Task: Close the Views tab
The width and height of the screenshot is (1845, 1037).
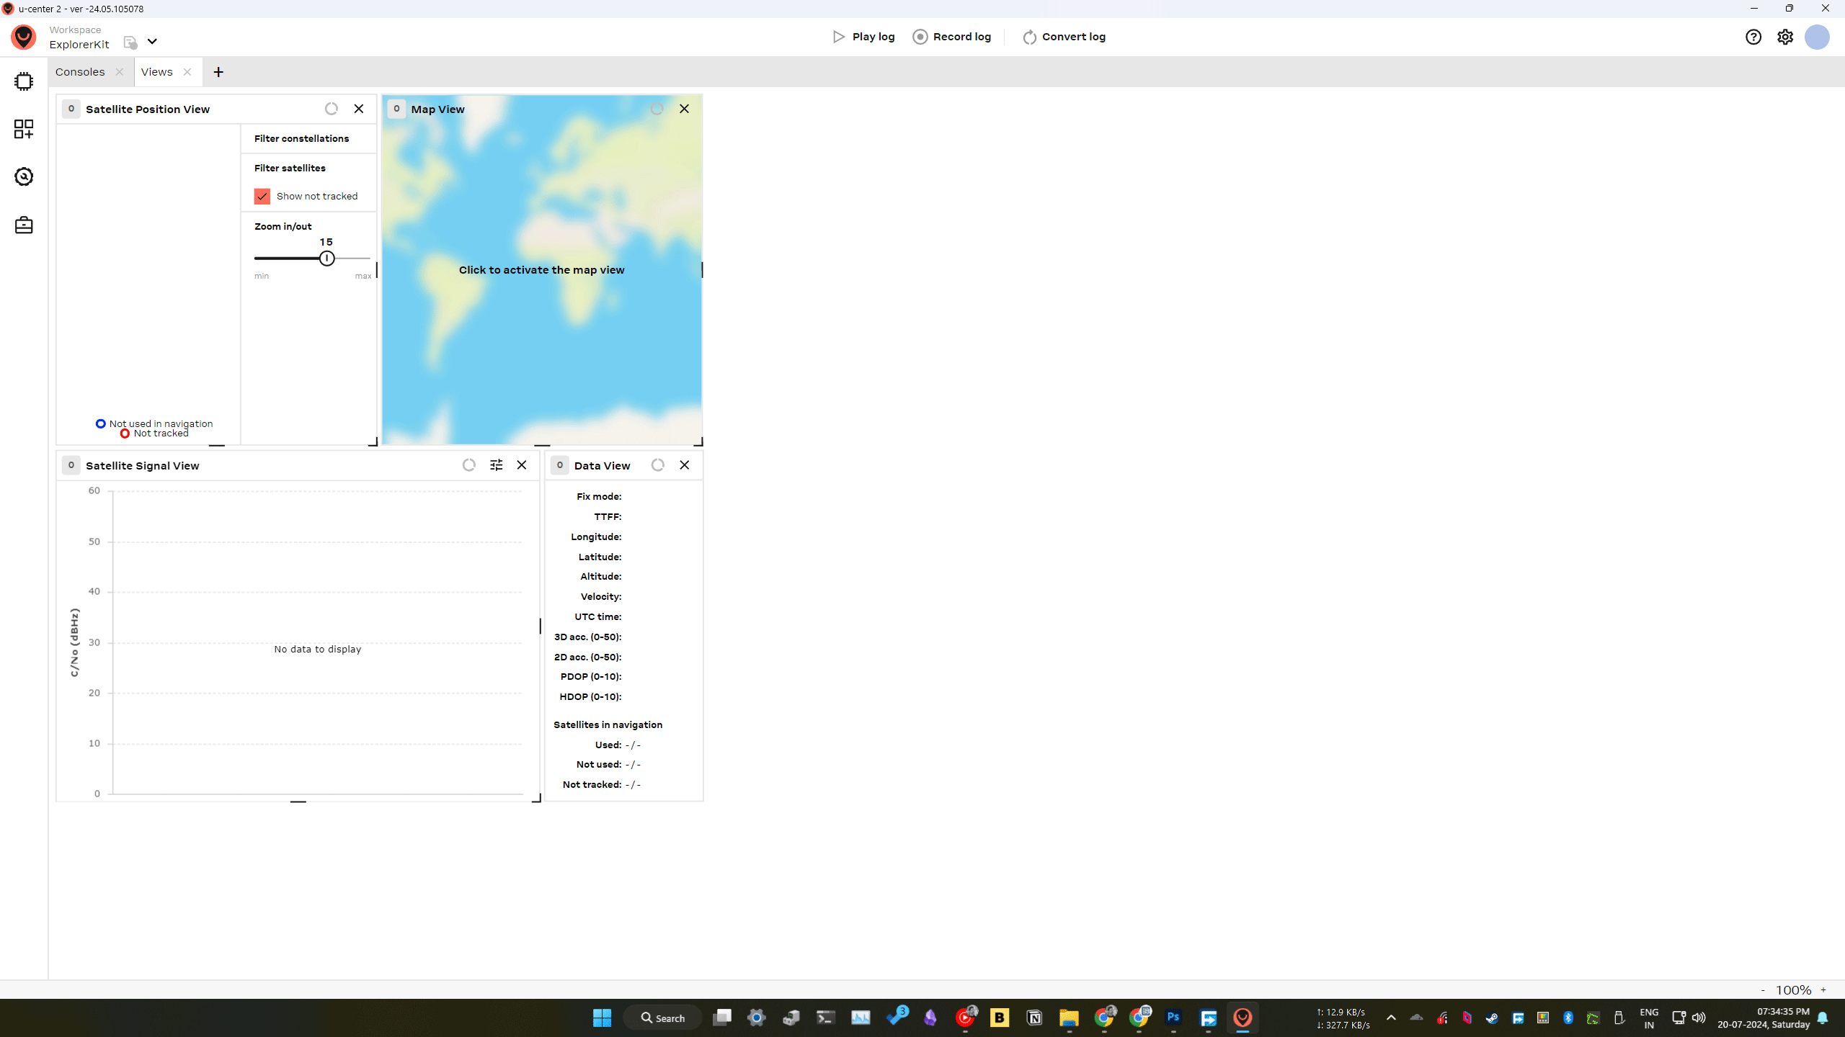Action: pyautogui.click(x=187, y=72)
